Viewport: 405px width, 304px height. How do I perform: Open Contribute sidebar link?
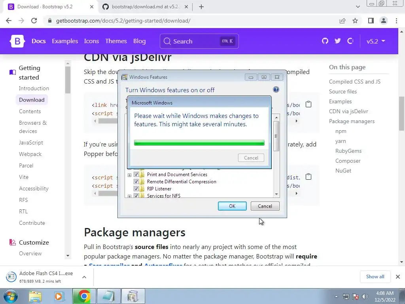(32, 223)
